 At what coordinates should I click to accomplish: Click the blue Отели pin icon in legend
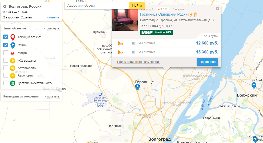point(13,45)
